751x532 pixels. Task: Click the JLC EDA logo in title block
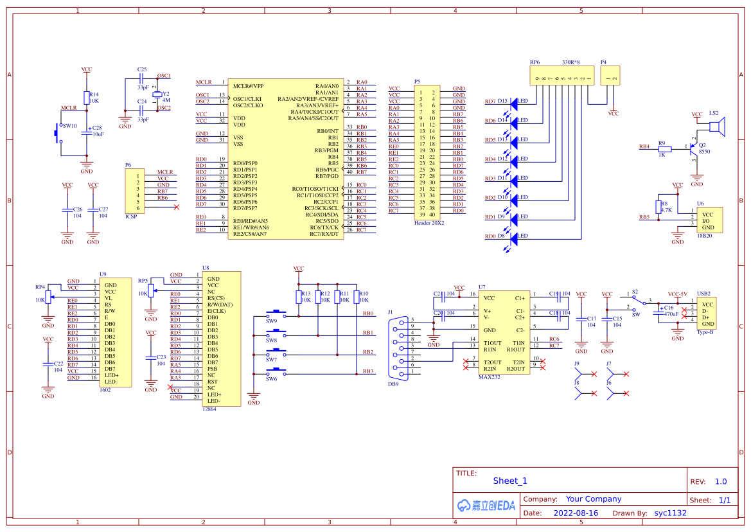[486, 506]
